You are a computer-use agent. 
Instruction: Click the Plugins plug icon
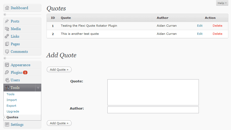pos(7,72)
